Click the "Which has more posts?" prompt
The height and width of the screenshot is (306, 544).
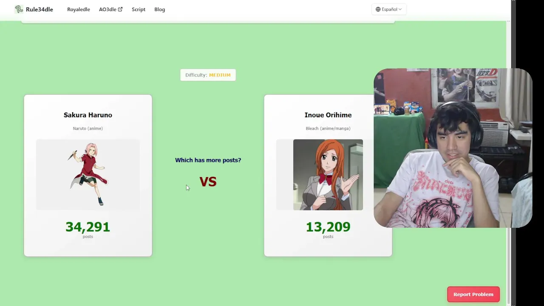point(208,160)
